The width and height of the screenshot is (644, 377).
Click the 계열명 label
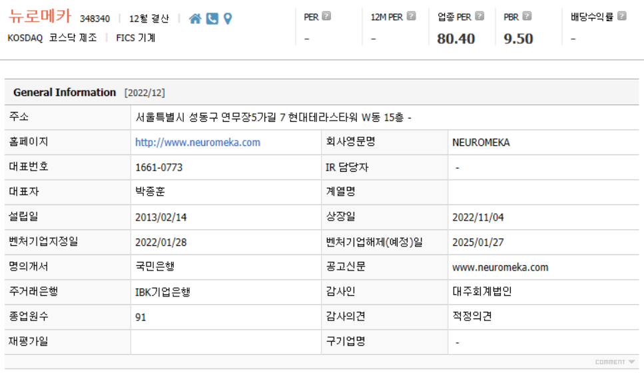(340, 191)
